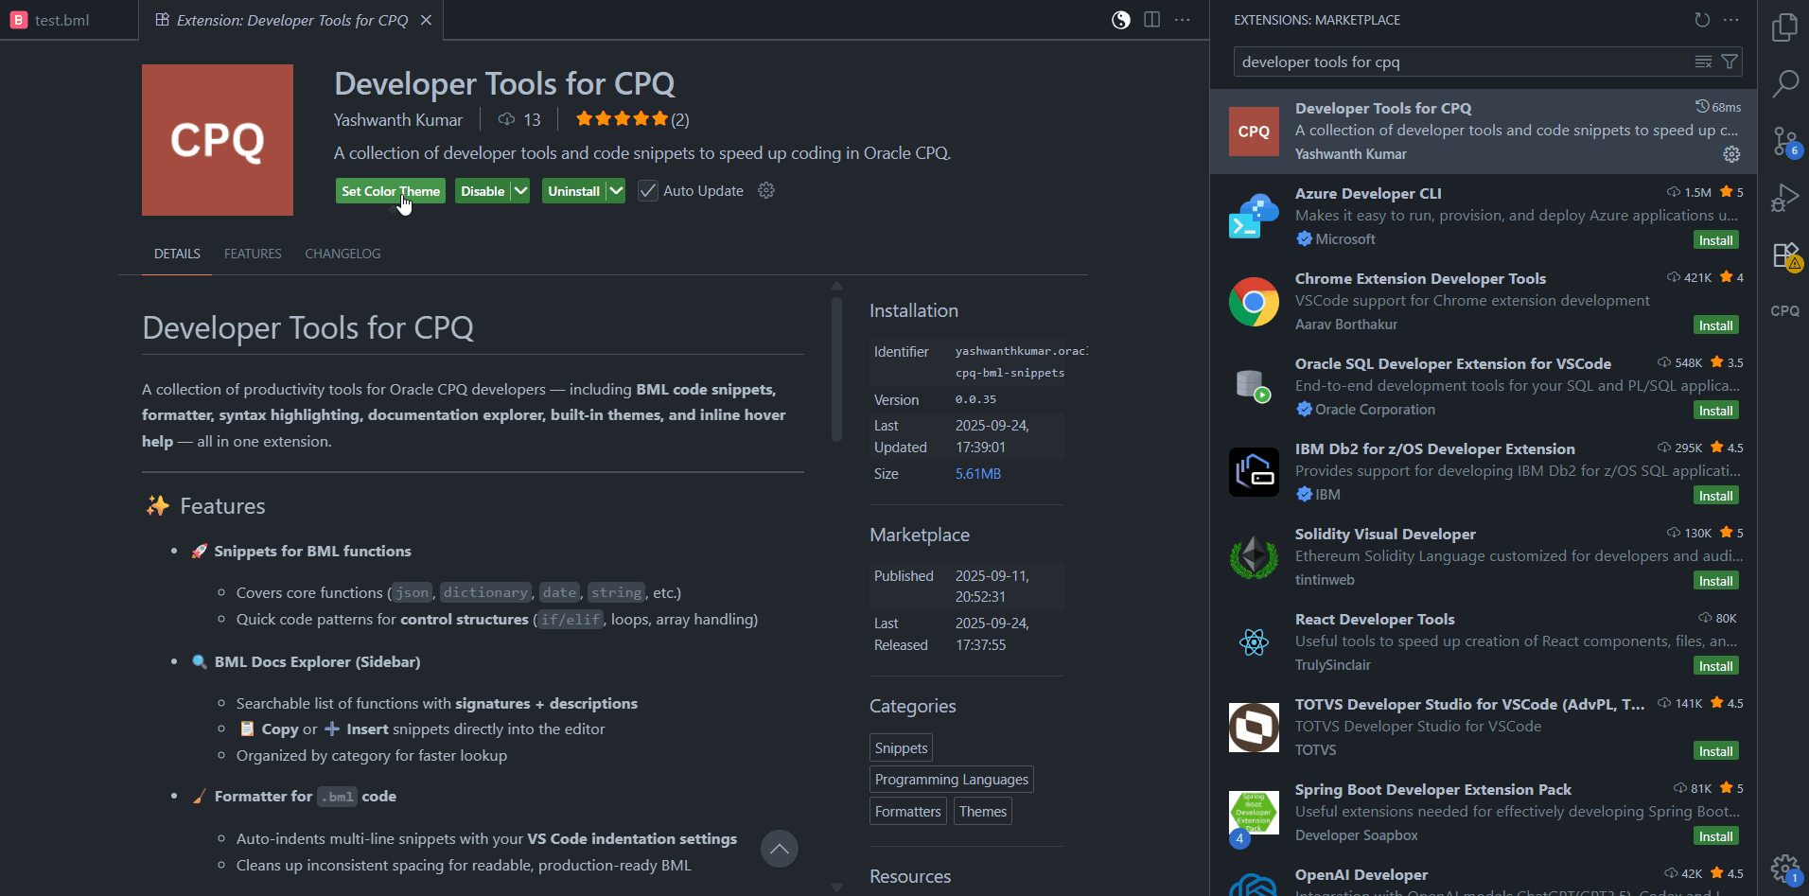Clear extensions search results icon
The height and width of the screenshot is (896, 1809).
point(1703,62)
